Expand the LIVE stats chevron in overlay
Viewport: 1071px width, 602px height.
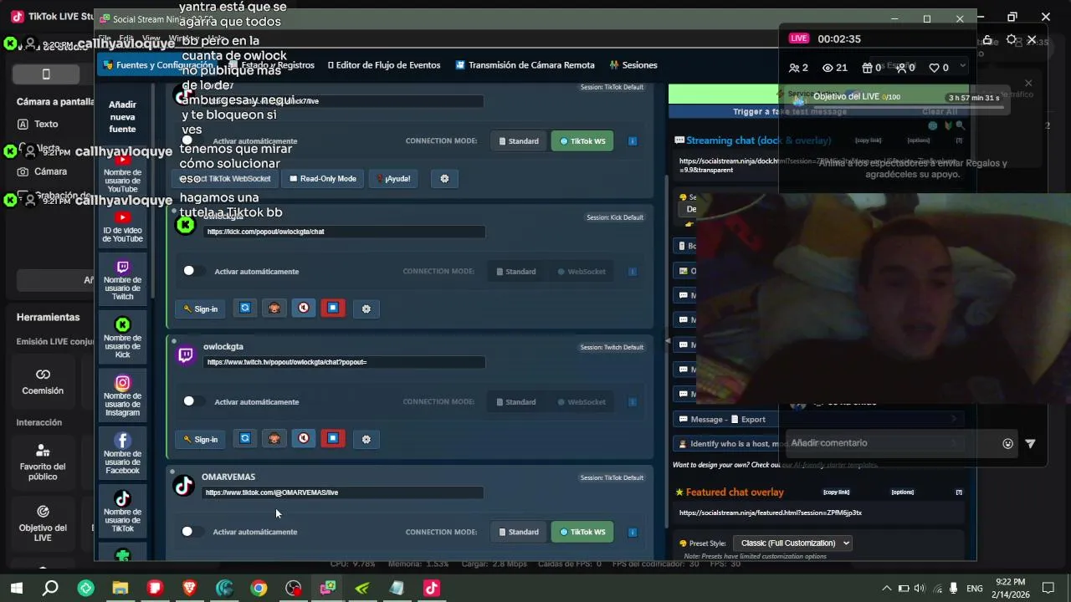(x=963, y=67)
